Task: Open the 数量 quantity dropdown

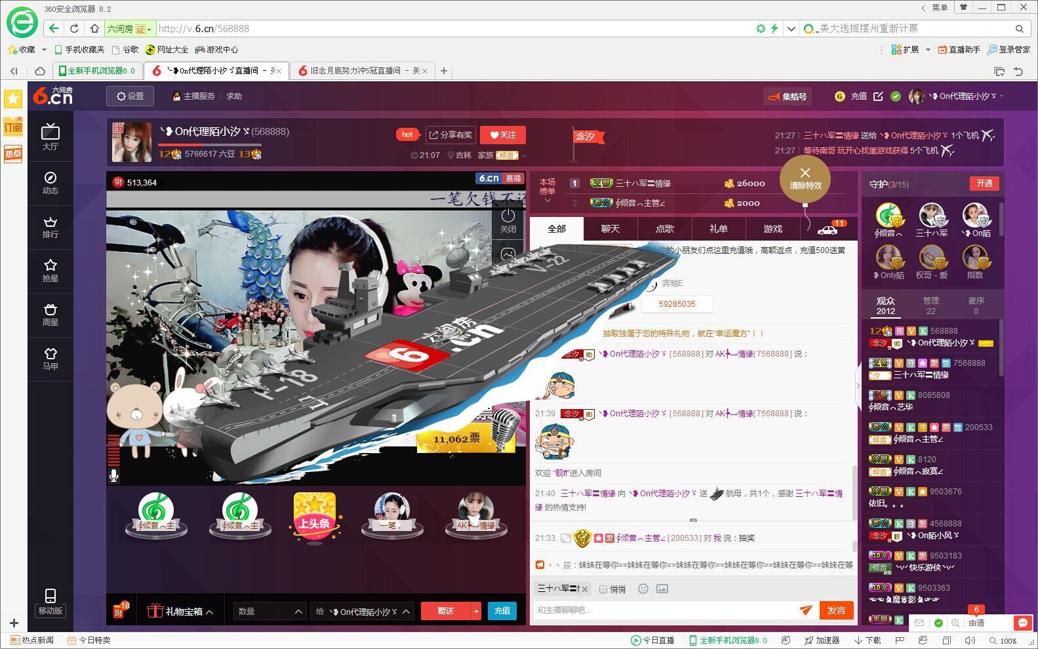Action: coord(270,611)
